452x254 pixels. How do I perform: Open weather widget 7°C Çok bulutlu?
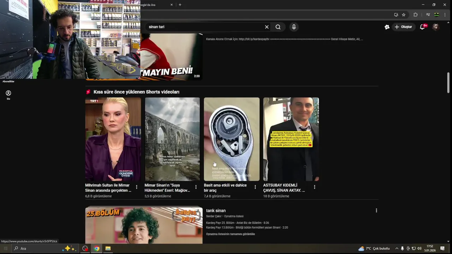[x=374, y=248]
